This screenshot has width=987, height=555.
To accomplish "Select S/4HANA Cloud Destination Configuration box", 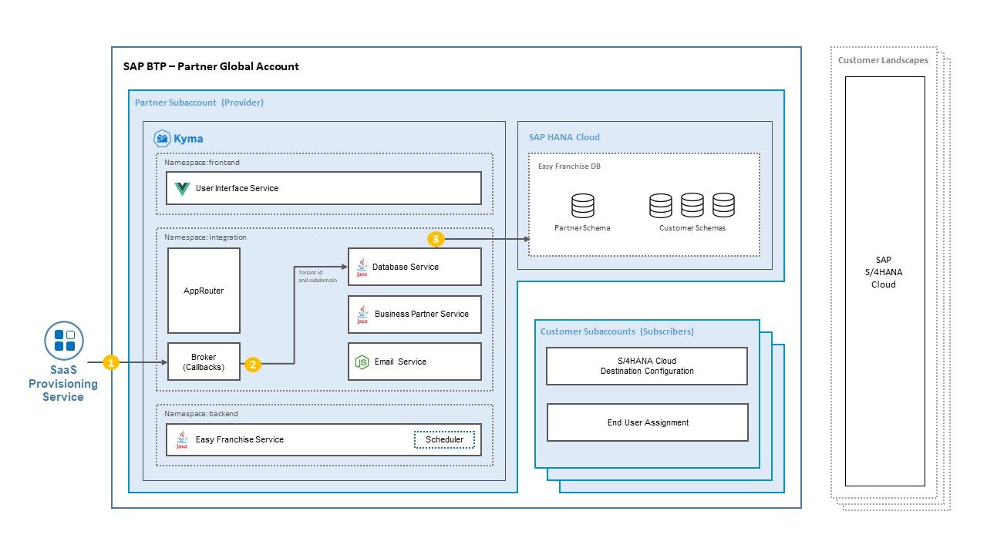I will 647,366.
